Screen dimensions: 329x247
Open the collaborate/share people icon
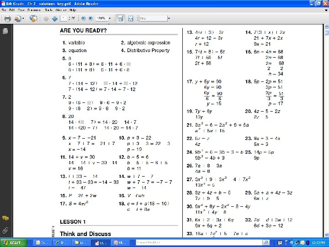coord(18,19)
